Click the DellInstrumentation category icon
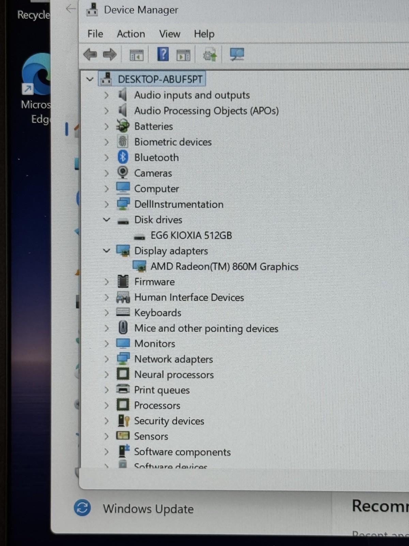The width and height of the screenshot is (409, 546). click(x=123, y=204)
